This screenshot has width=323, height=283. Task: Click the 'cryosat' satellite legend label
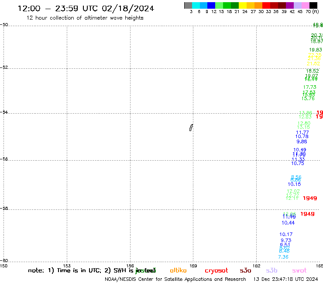(216, 271)
